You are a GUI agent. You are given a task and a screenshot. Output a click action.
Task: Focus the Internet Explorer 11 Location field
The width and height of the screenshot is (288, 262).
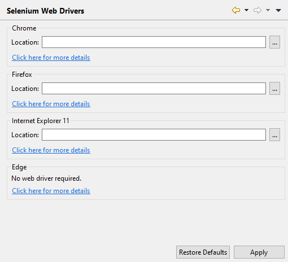point(154,135)
